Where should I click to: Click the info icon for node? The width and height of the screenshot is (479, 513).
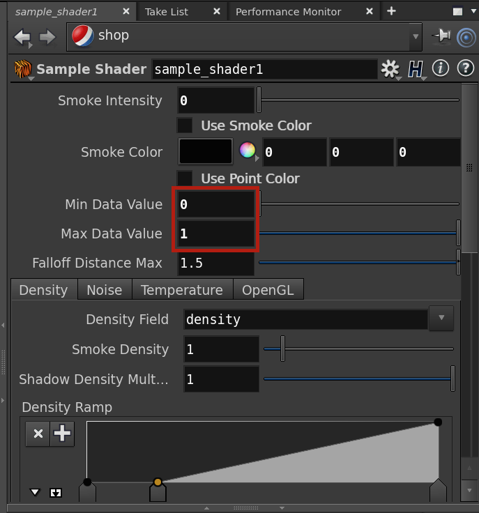tap(440, 68)
